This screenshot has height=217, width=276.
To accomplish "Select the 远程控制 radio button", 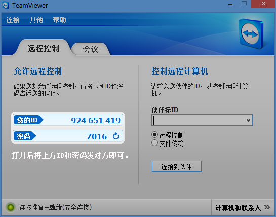I will (x=154, y=135).
